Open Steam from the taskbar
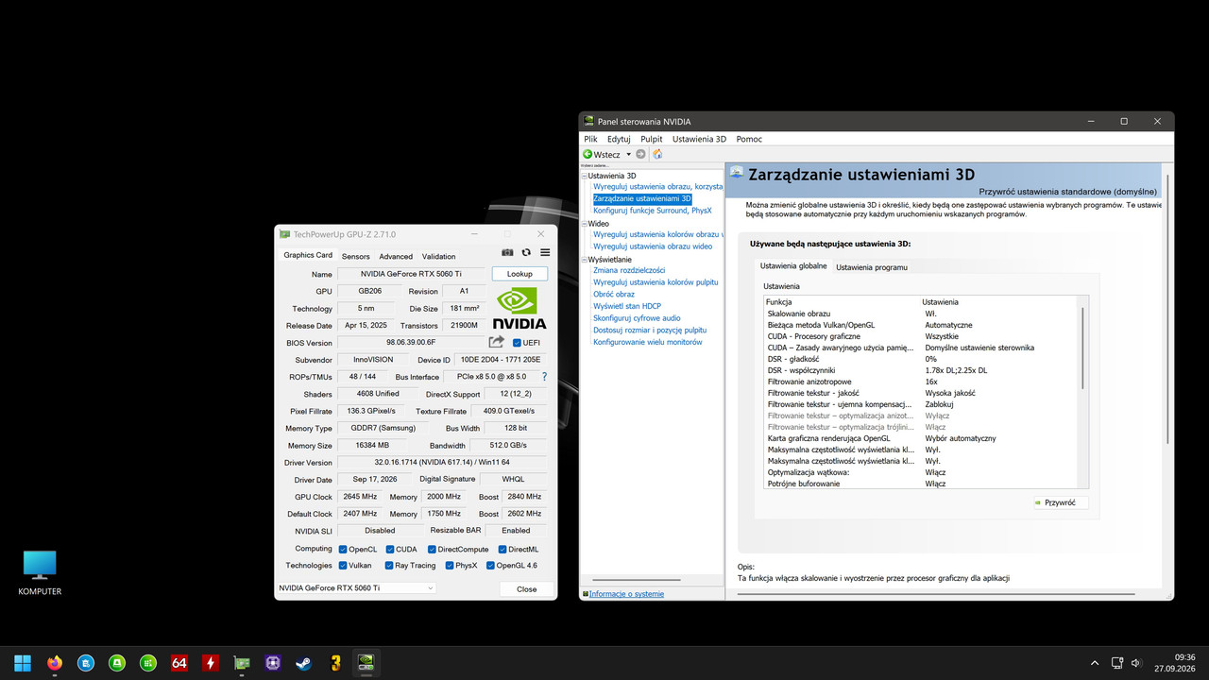The width and height of the screenshot is (1209, 680). click(304, 663)
